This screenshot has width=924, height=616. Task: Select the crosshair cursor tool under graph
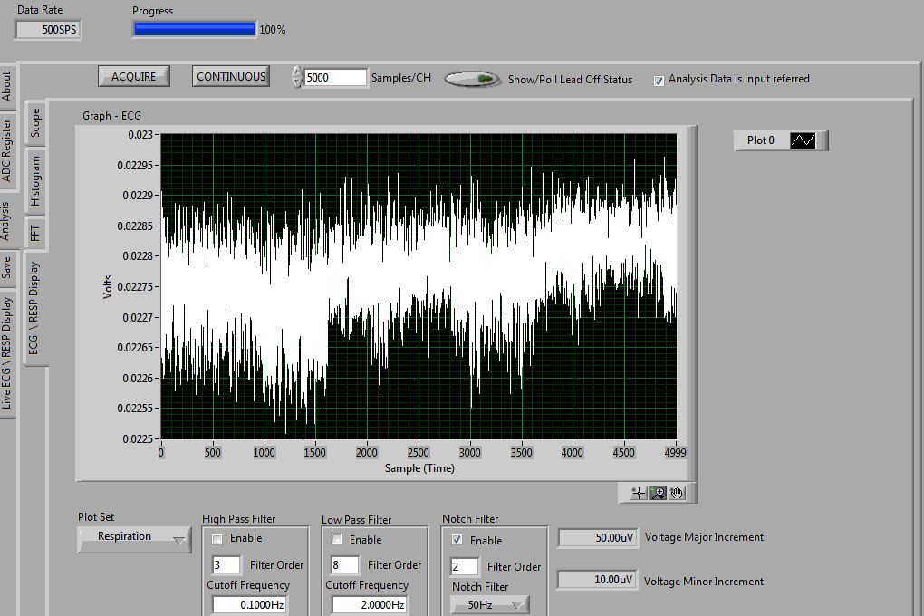click(639, 493)
